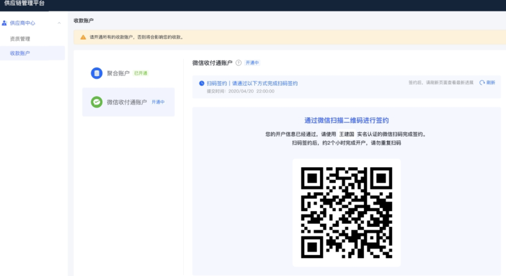Click the 扫码签约后，约2个小时 notice text
506x276 pixels.
point(347,143)
